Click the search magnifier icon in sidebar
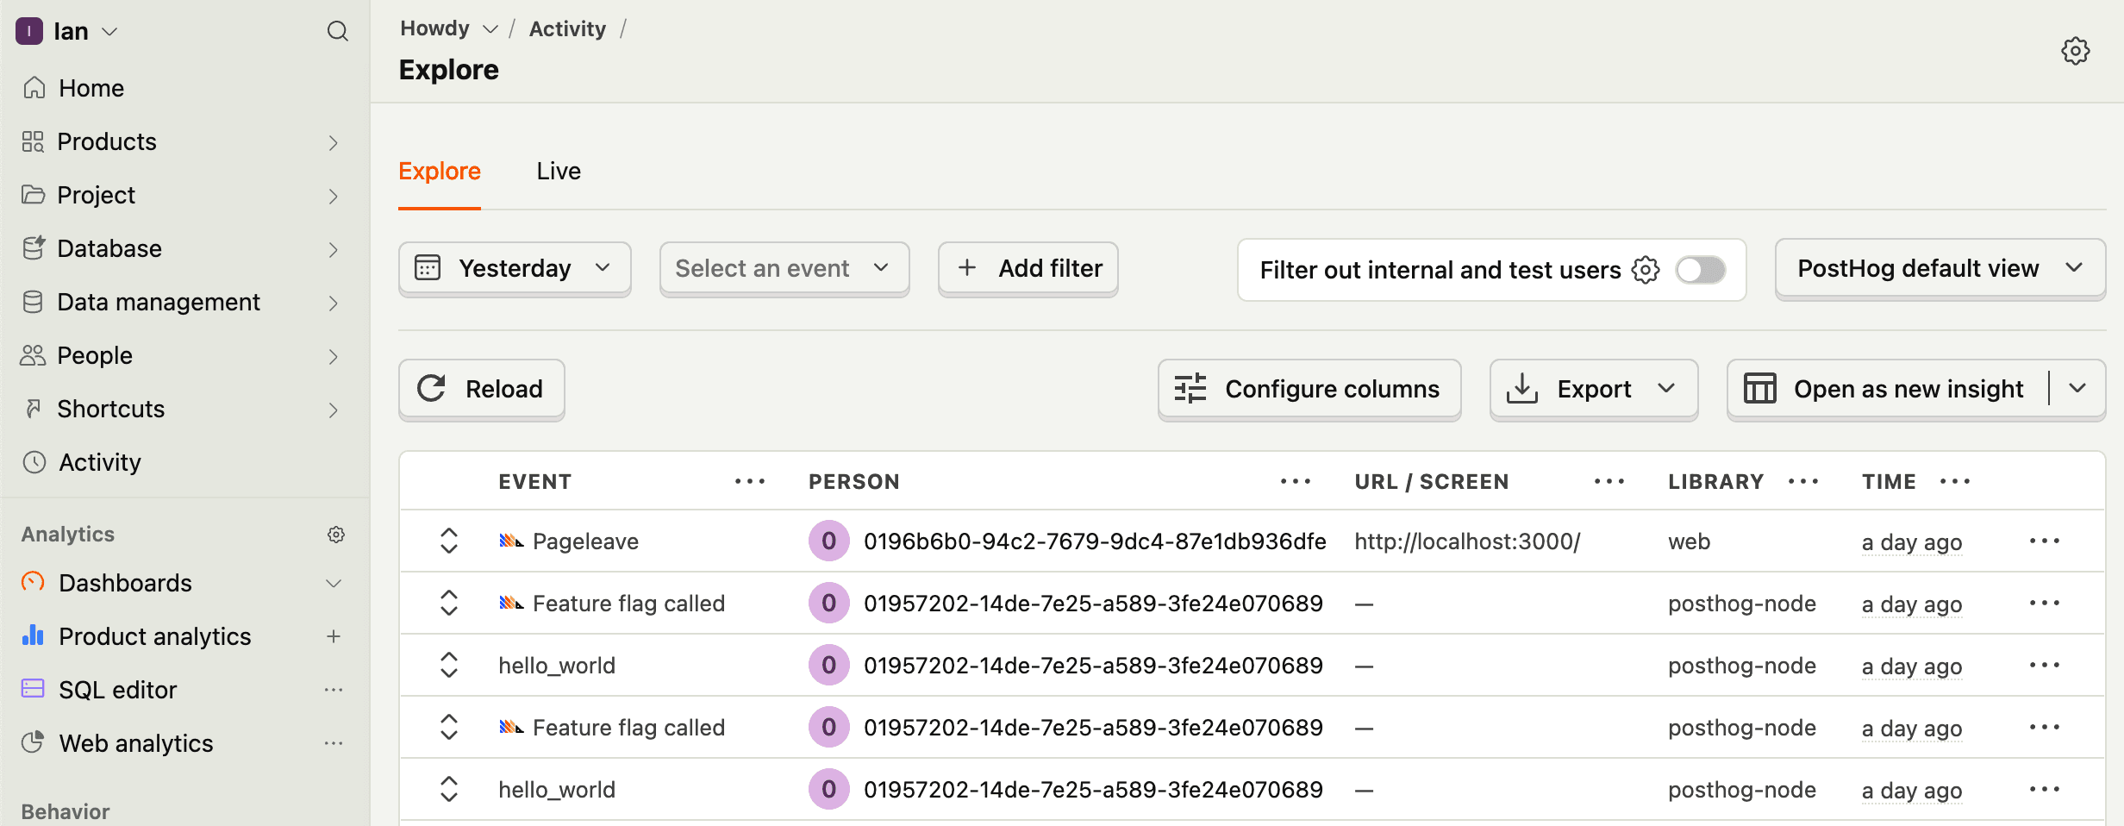This screenshot has height=826, width=2124. click(x=337, y=32)
